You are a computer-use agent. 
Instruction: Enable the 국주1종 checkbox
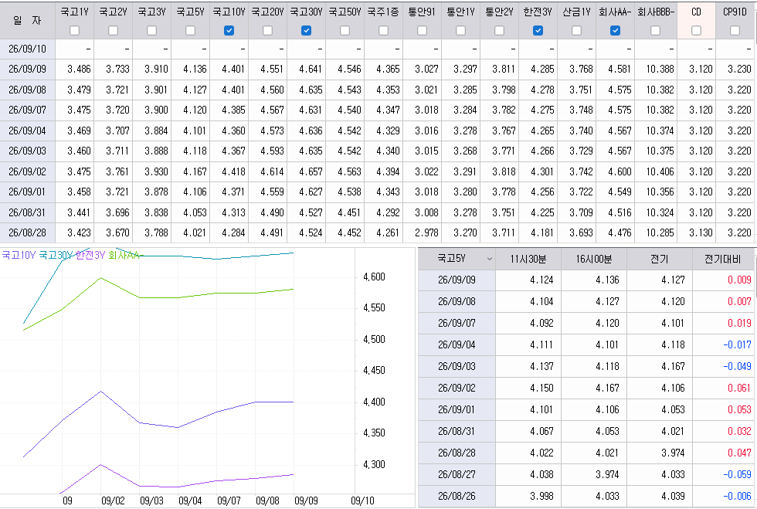383,30
